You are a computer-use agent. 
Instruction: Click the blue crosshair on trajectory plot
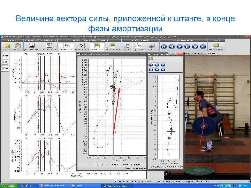point(171,131)
